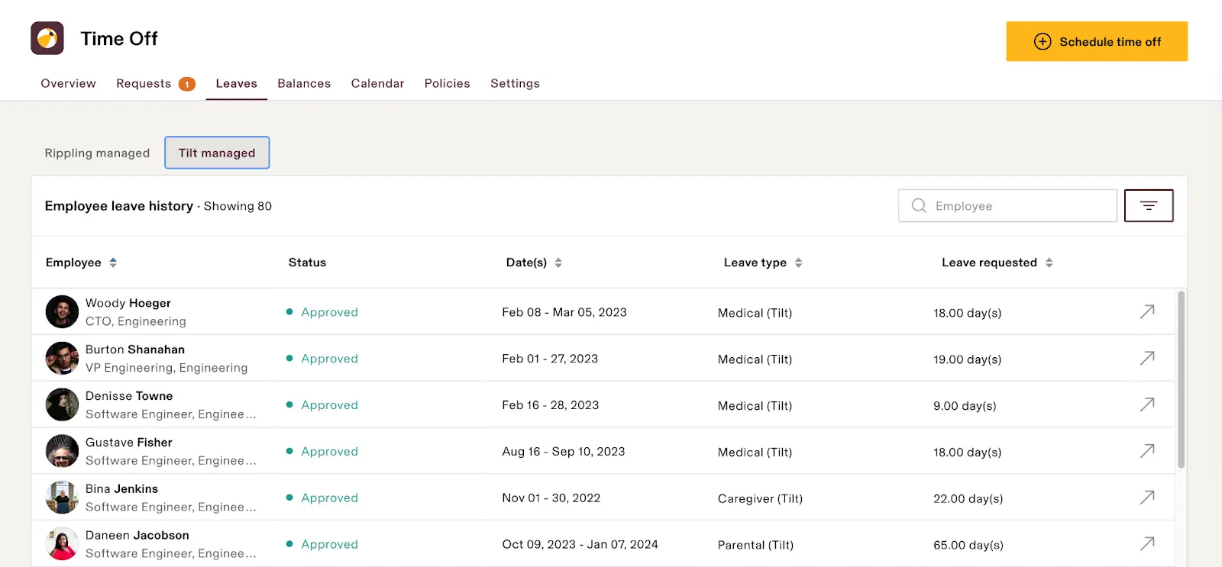
Task: Click Daneen Jacobson's profile photo
Action: [x=62, y=544]
